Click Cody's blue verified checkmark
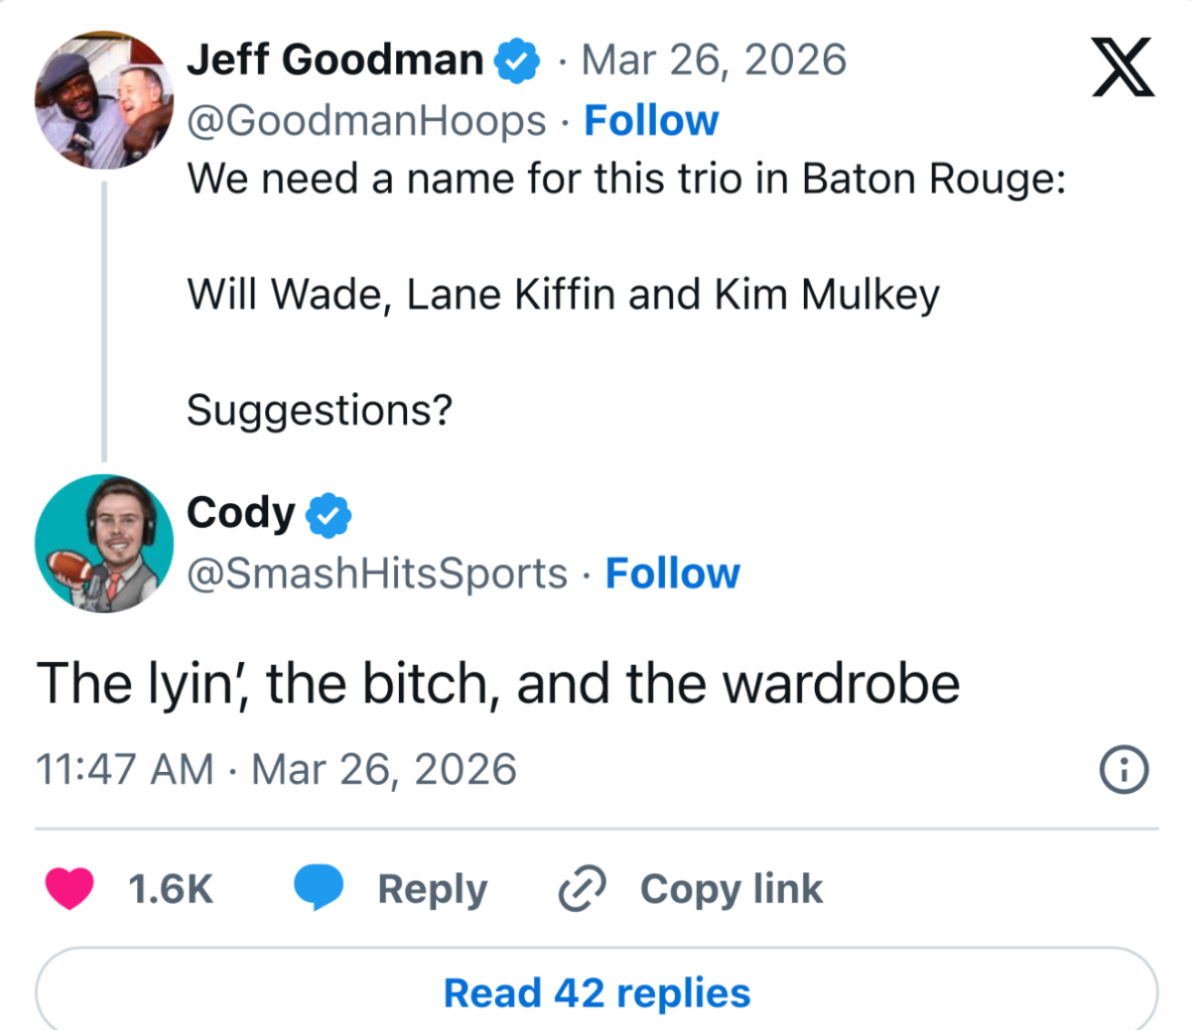 coord(328,515)
